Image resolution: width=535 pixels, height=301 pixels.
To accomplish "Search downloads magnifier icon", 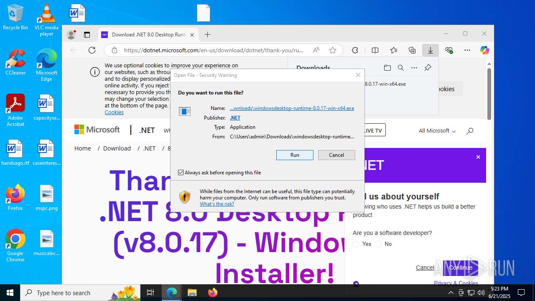I will pos(400,68).
